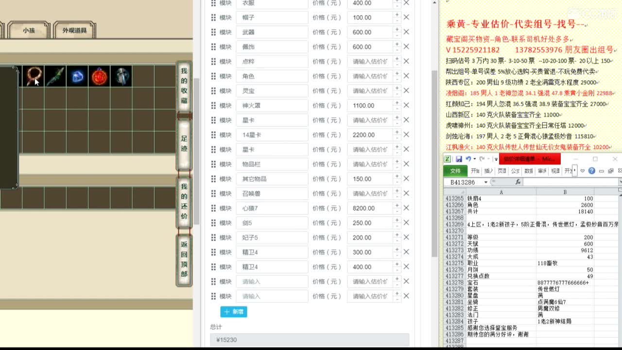Viewport: 622px width, 350px height.
Task: Click the Name Box B413286
Action: click(x=462, y=182)
